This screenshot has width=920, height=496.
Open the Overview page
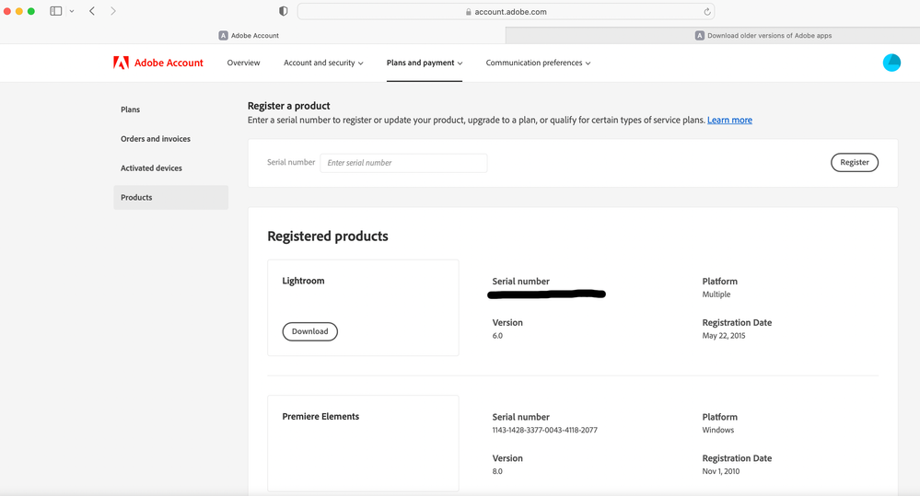[x=243, y=63]
